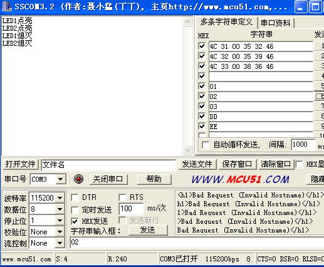Click the timed send 100 ms field
This screenshot has height=267, width=324.
click(x=131, y=209)
